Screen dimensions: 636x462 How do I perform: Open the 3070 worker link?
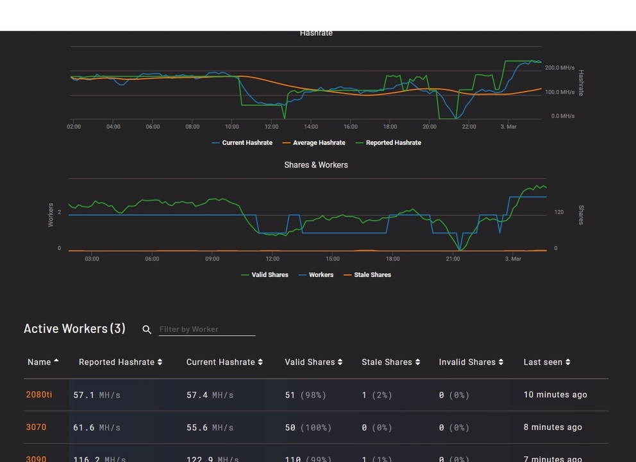(36, 427)
